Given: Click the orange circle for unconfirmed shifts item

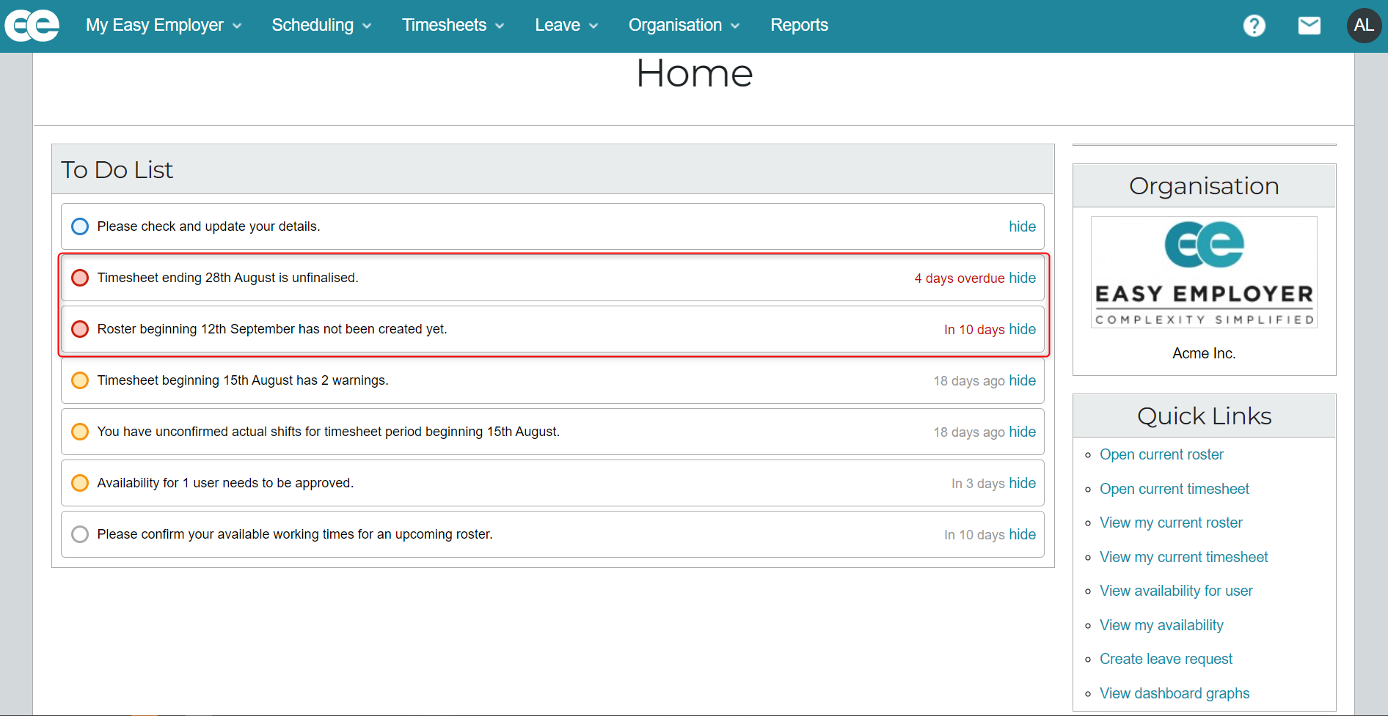Looking at the screenshot, I should (x=80, y=432).
